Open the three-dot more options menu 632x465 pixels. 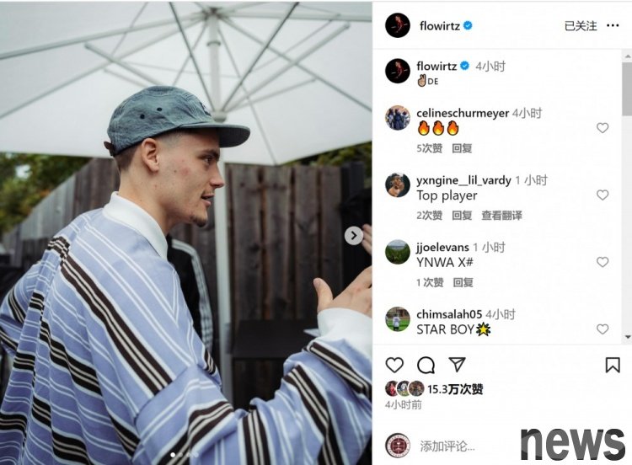coord(613,25)
